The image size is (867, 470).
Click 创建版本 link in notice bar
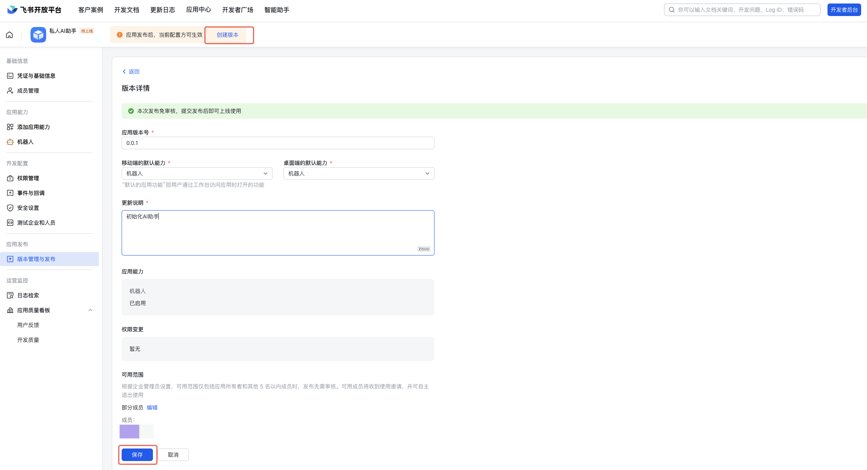coord(228,35)
